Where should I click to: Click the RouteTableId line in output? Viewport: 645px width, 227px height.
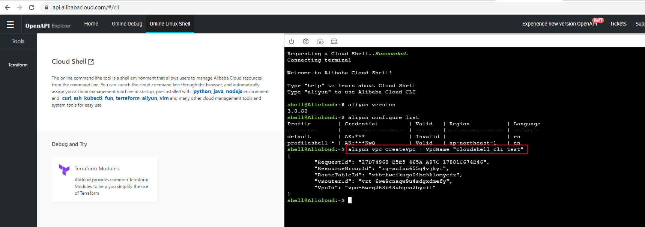pos(388,175)
